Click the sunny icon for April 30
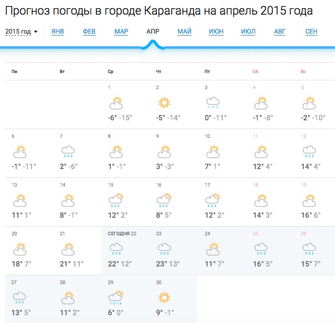Screen dimensions: 335x323 164,298
